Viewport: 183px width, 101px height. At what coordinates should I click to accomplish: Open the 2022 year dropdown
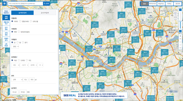tap(15, 46)
